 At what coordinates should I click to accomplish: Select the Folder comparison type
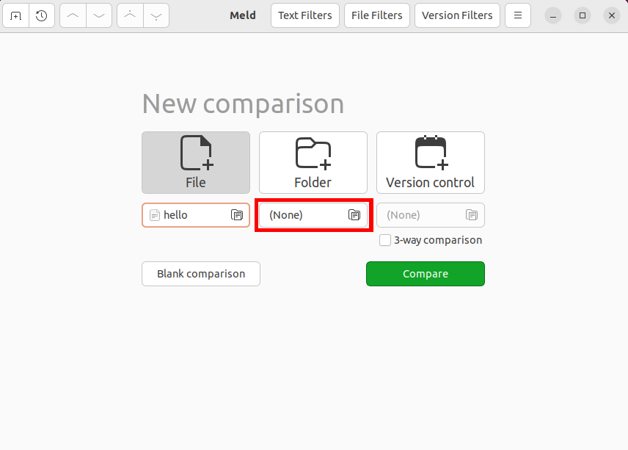(313, 162)
